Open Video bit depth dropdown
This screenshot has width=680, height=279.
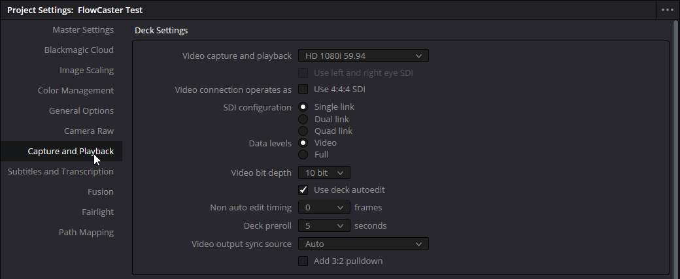324,173
